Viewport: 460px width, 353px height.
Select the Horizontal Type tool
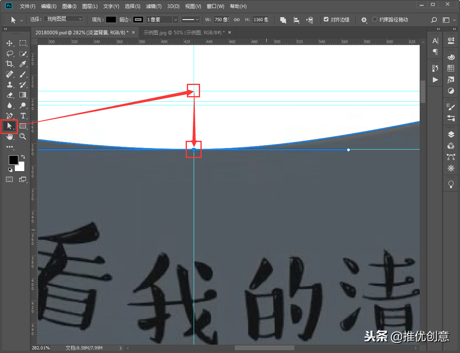click(x=23, y=116)
